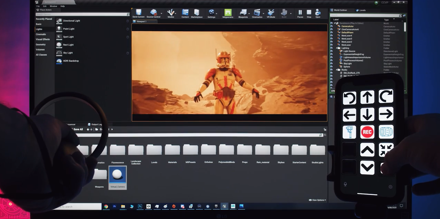Select the Visual Effects category
Image resolution: width=440 pixels, height=219 pixels.
tap(43, 39)
